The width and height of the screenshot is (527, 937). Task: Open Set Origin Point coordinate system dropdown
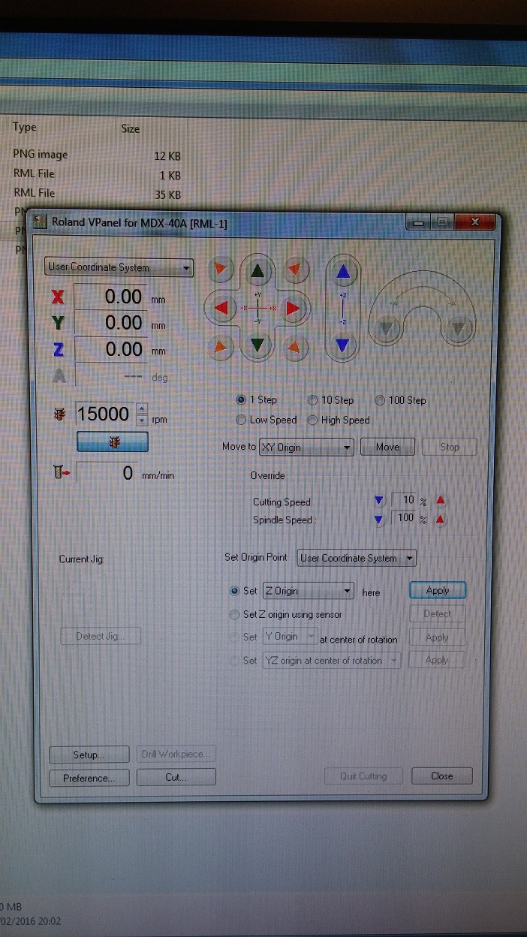click(357, 558)
